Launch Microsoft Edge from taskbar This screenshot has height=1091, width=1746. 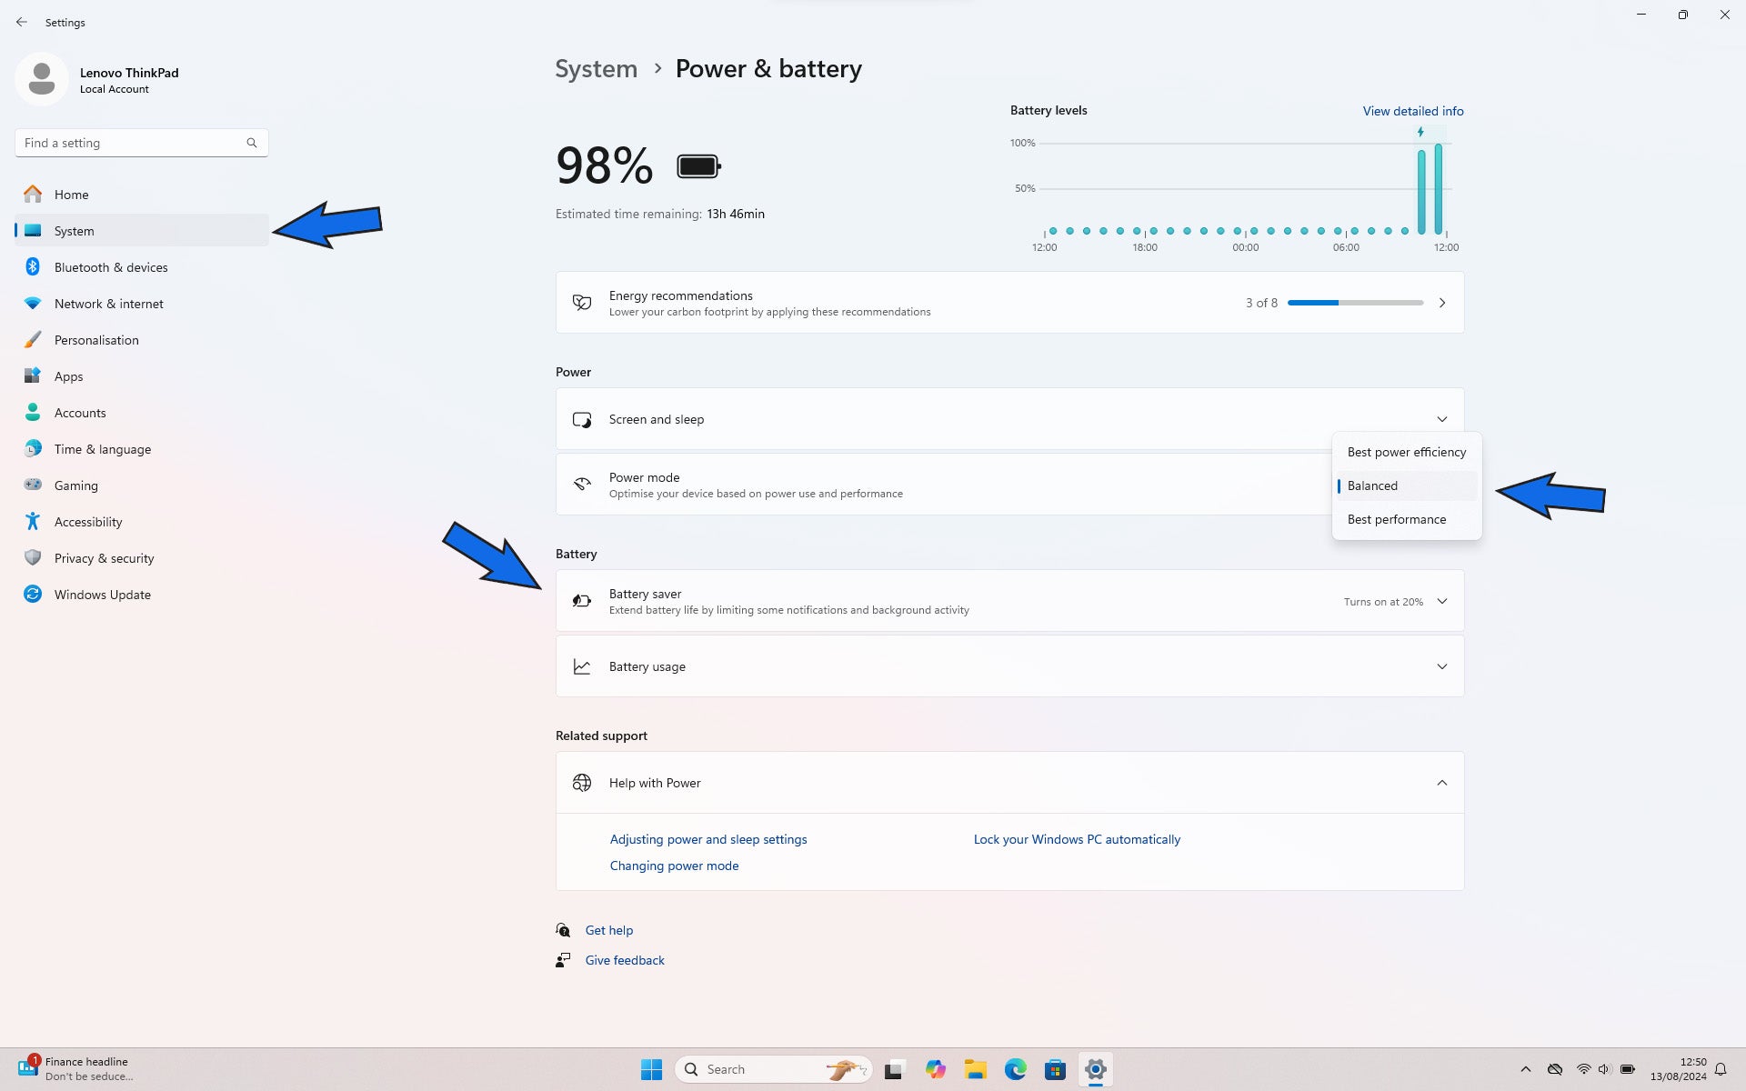tap(1015, 1069)
